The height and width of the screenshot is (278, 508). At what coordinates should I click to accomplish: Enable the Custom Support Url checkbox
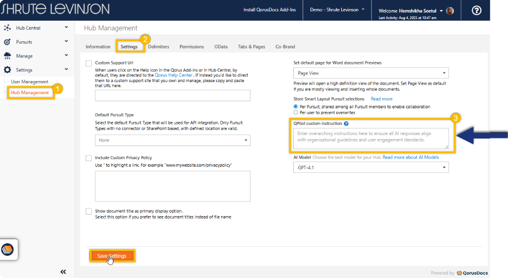pos(89,63)
